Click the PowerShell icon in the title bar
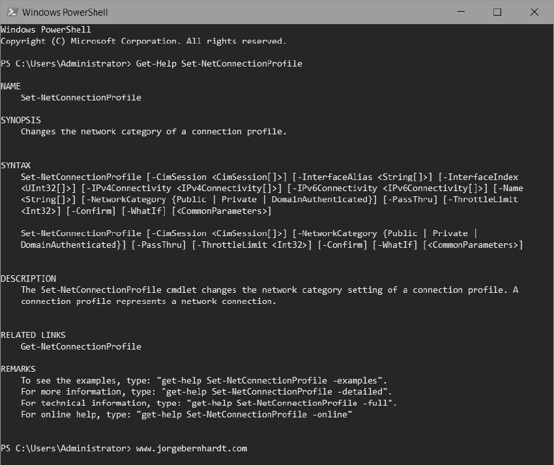Image resolution: width=554 pixels, height=465 pixels. [11, 12]
